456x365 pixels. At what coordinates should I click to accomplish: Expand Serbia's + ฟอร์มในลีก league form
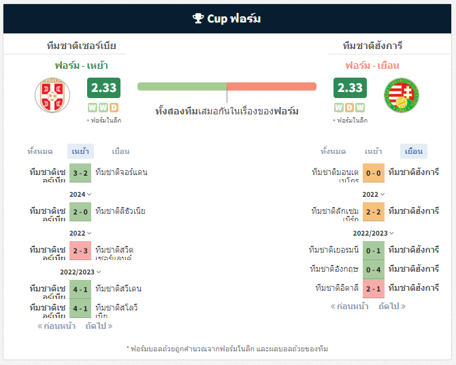point(104,121)
